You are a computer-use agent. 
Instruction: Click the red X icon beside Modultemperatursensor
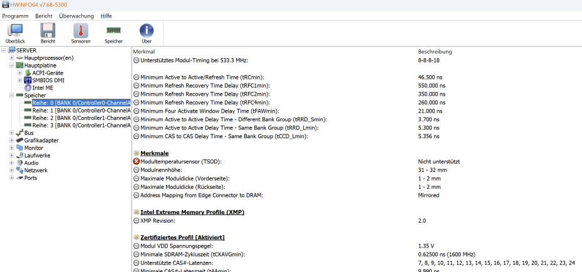tap(136, 161)
